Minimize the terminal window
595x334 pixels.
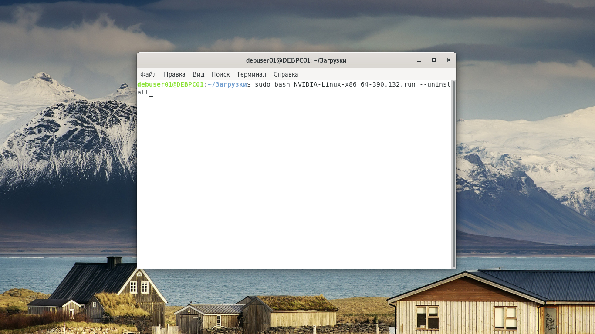pos(419,60)
